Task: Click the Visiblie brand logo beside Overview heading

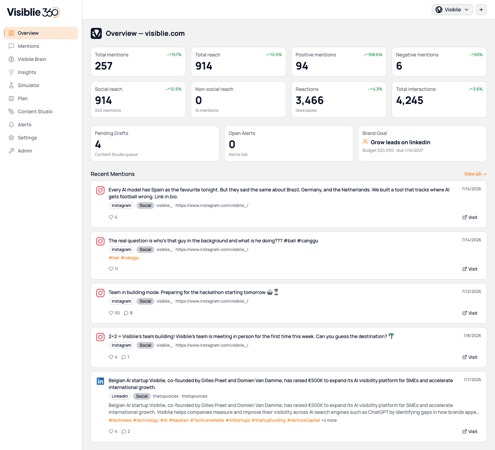Action: 96,33
